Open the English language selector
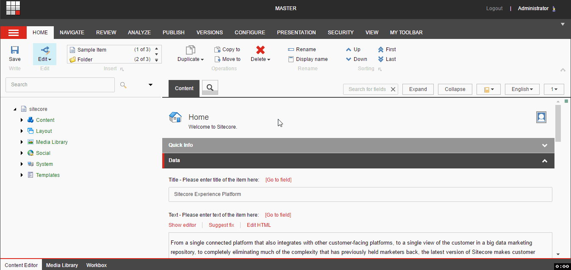 click(522, 89)
